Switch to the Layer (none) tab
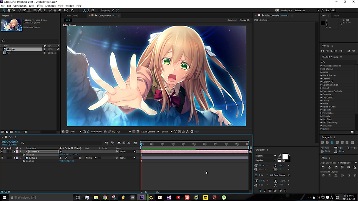The width and height of the screenshot is (358, 201). click(72, 16)
